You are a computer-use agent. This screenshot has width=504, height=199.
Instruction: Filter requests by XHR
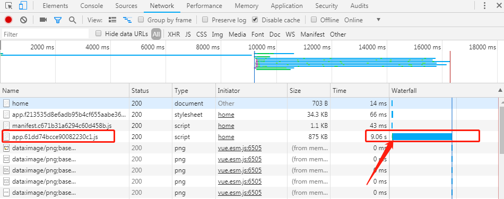click(x=173, y=34)
